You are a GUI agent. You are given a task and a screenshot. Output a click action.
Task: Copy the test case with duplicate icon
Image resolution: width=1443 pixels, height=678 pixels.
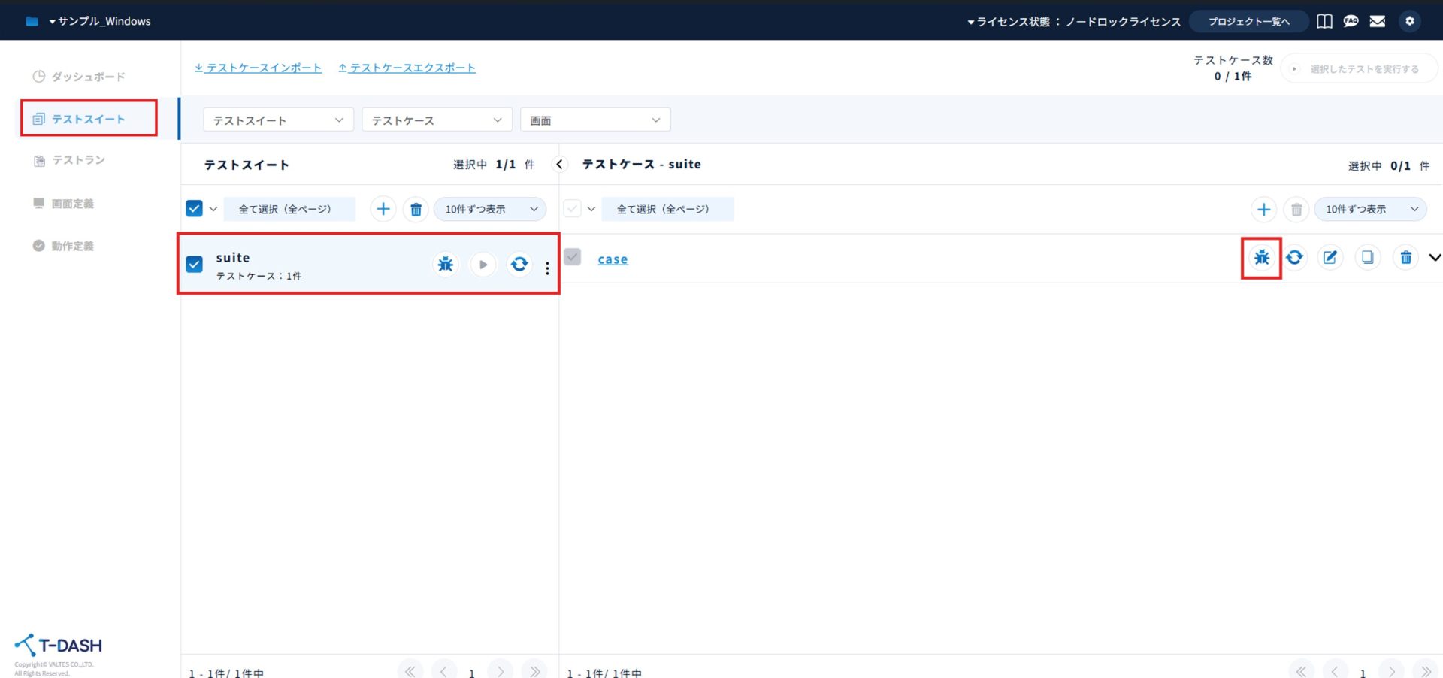pos(1367,258)
